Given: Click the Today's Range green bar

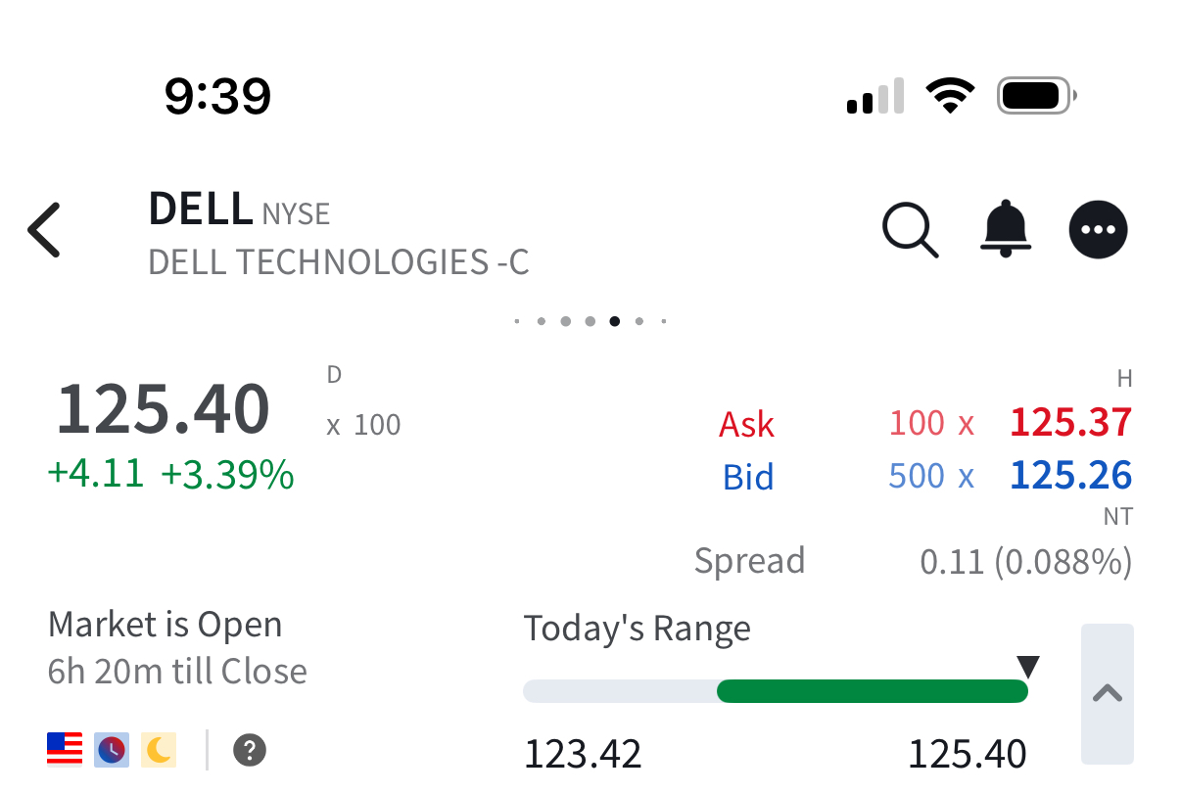Looking at the screenshot, I should pyautogui.click(x=872, y=691).
